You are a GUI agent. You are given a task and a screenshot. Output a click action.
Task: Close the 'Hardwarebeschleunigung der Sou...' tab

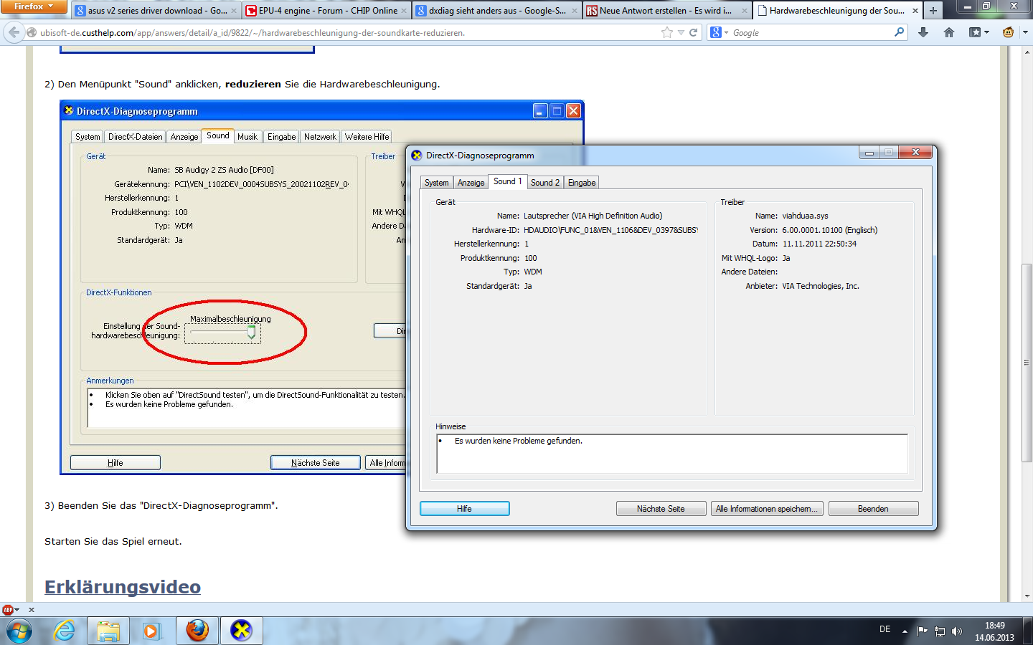[x=915, y=11]
